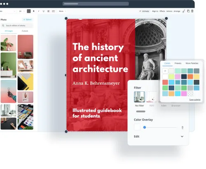206x169 pixels.
Task: Click the Upload button
Action: coord(28,19)
